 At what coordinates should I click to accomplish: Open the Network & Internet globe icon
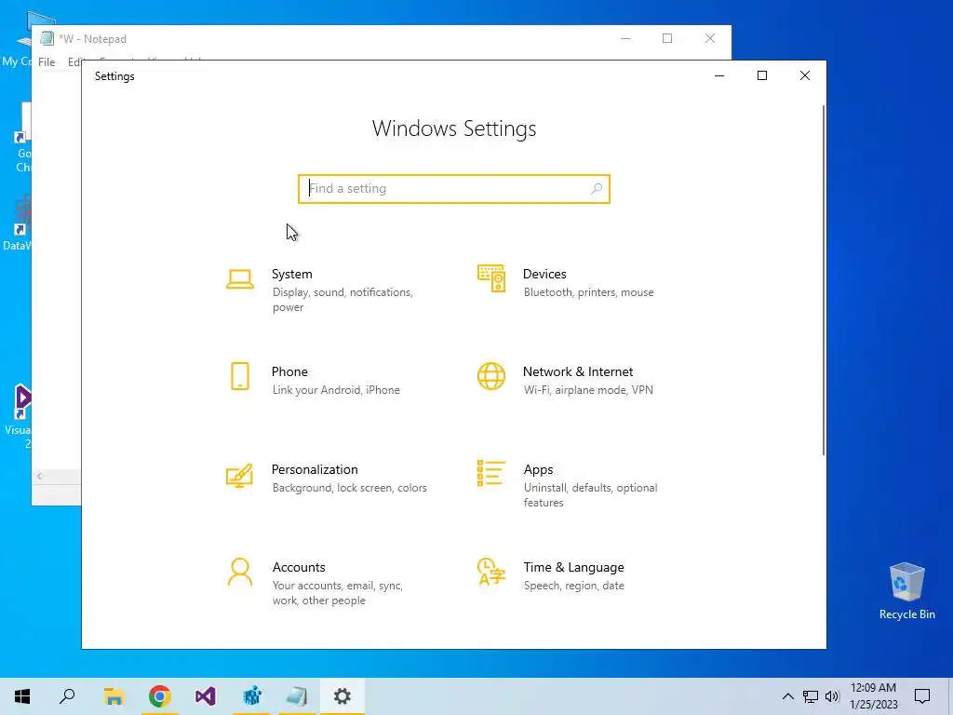[x=491, y=376]
